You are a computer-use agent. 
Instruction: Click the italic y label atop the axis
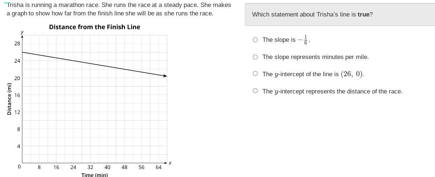(22, 32)
